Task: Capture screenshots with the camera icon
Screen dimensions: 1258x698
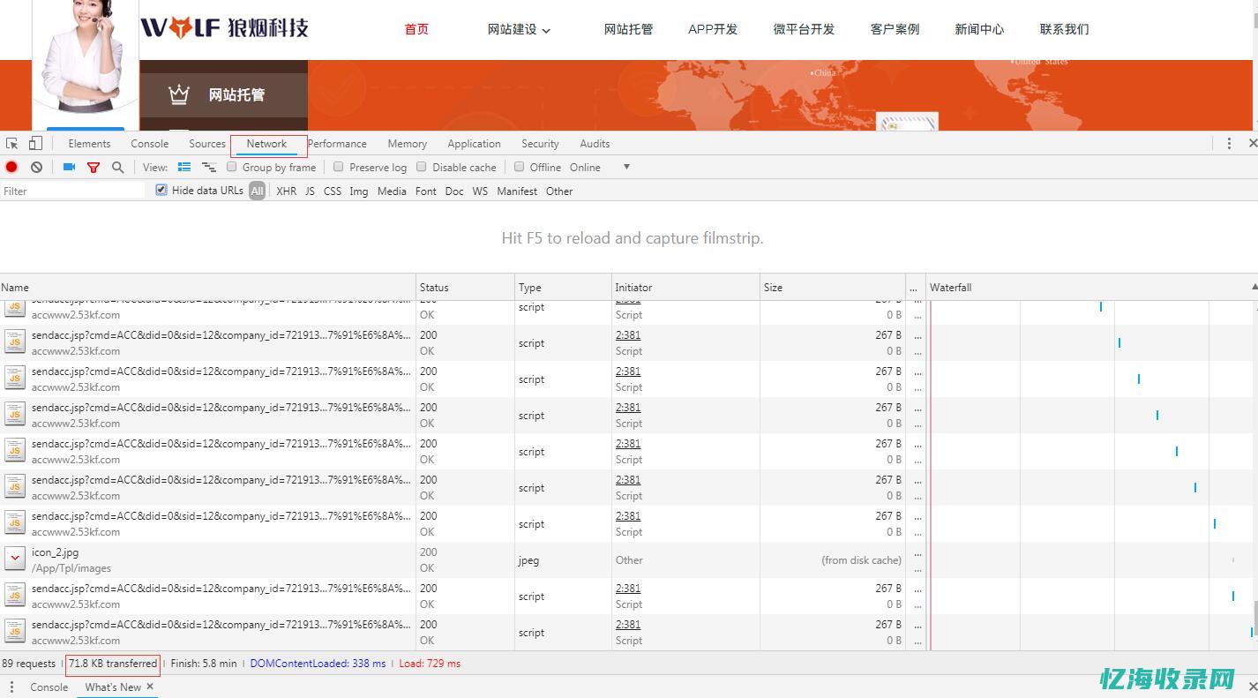Action: click(x=68, y=167)
